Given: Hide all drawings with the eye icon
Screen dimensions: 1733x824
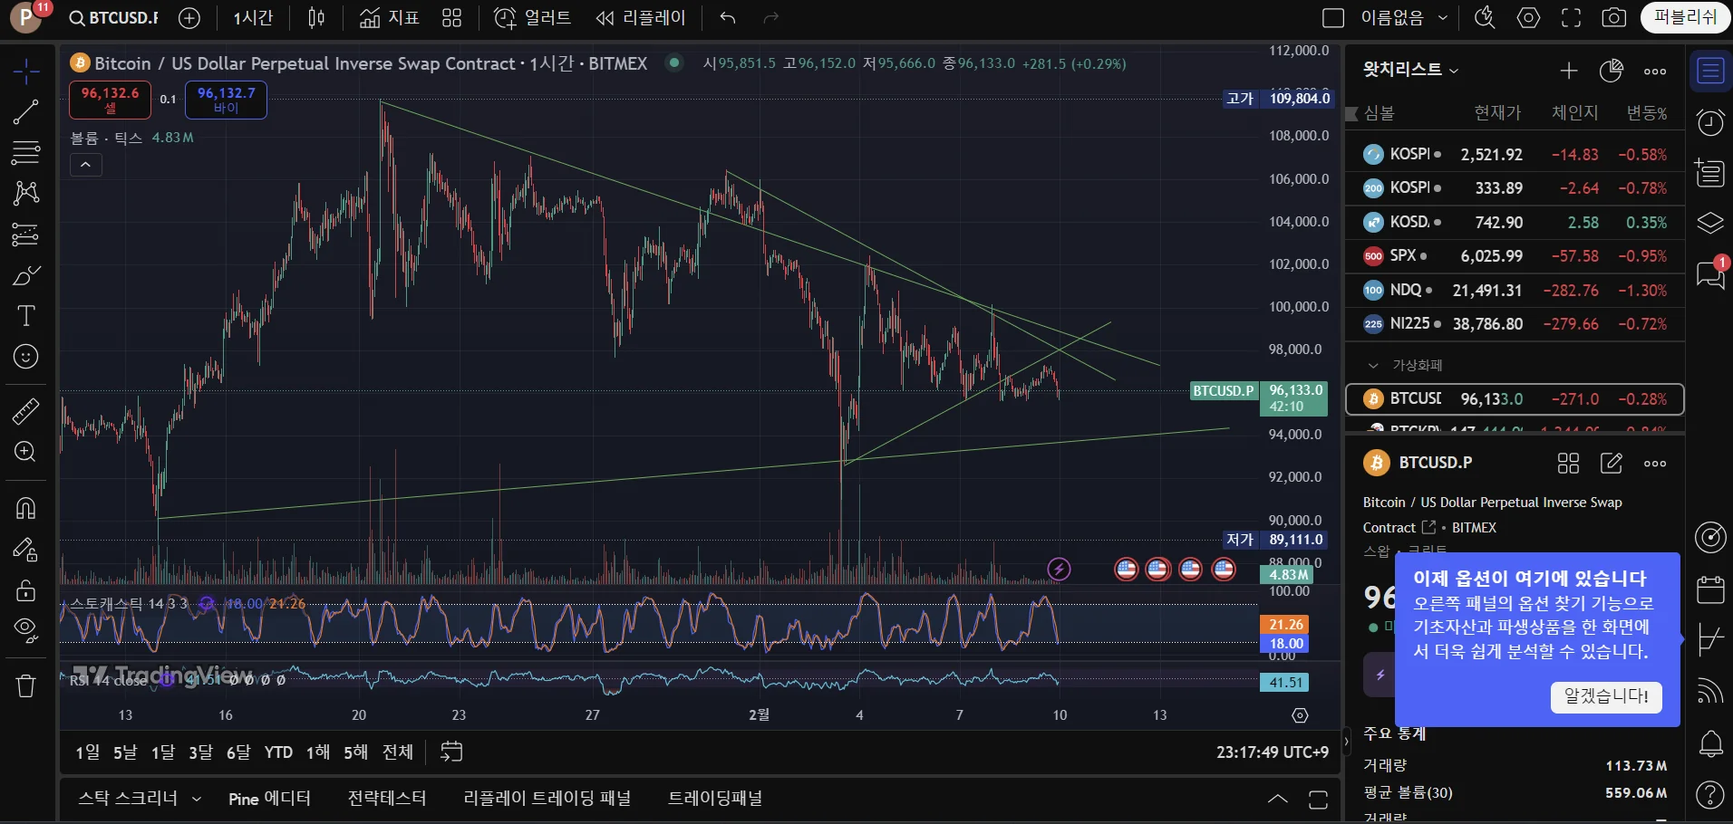Looking at the screenshot, I should click(x=26, y=630).
